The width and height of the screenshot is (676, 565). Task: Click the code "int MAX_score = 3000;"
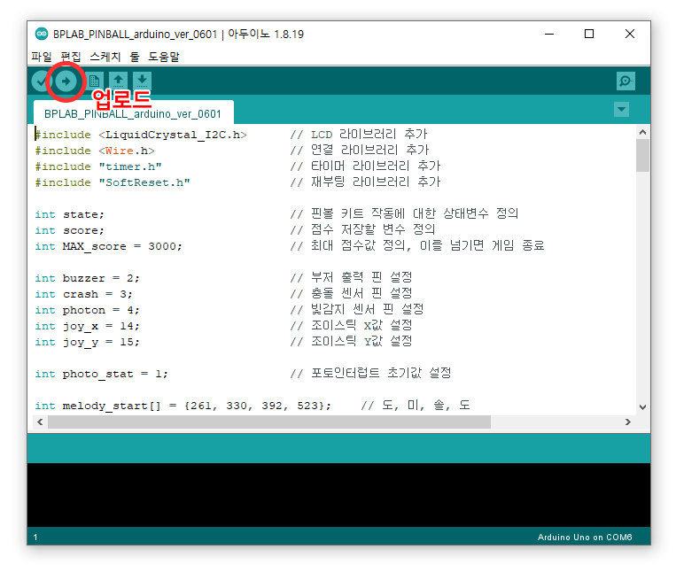[x=109, y=246]
